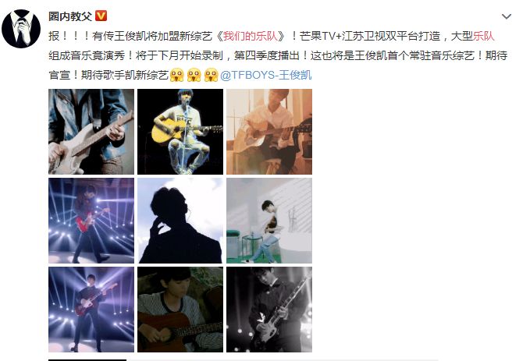View the dark silhouette against sky photo
The height and width of the screenshot is (361, 512).
[180, 221]
